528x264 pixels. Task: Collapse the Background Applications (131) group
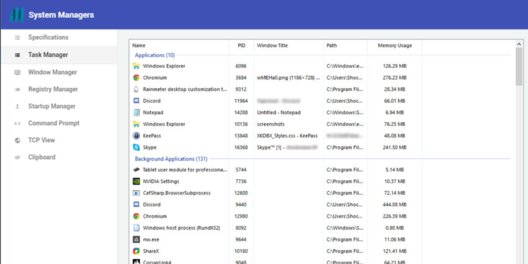(171, 158)
